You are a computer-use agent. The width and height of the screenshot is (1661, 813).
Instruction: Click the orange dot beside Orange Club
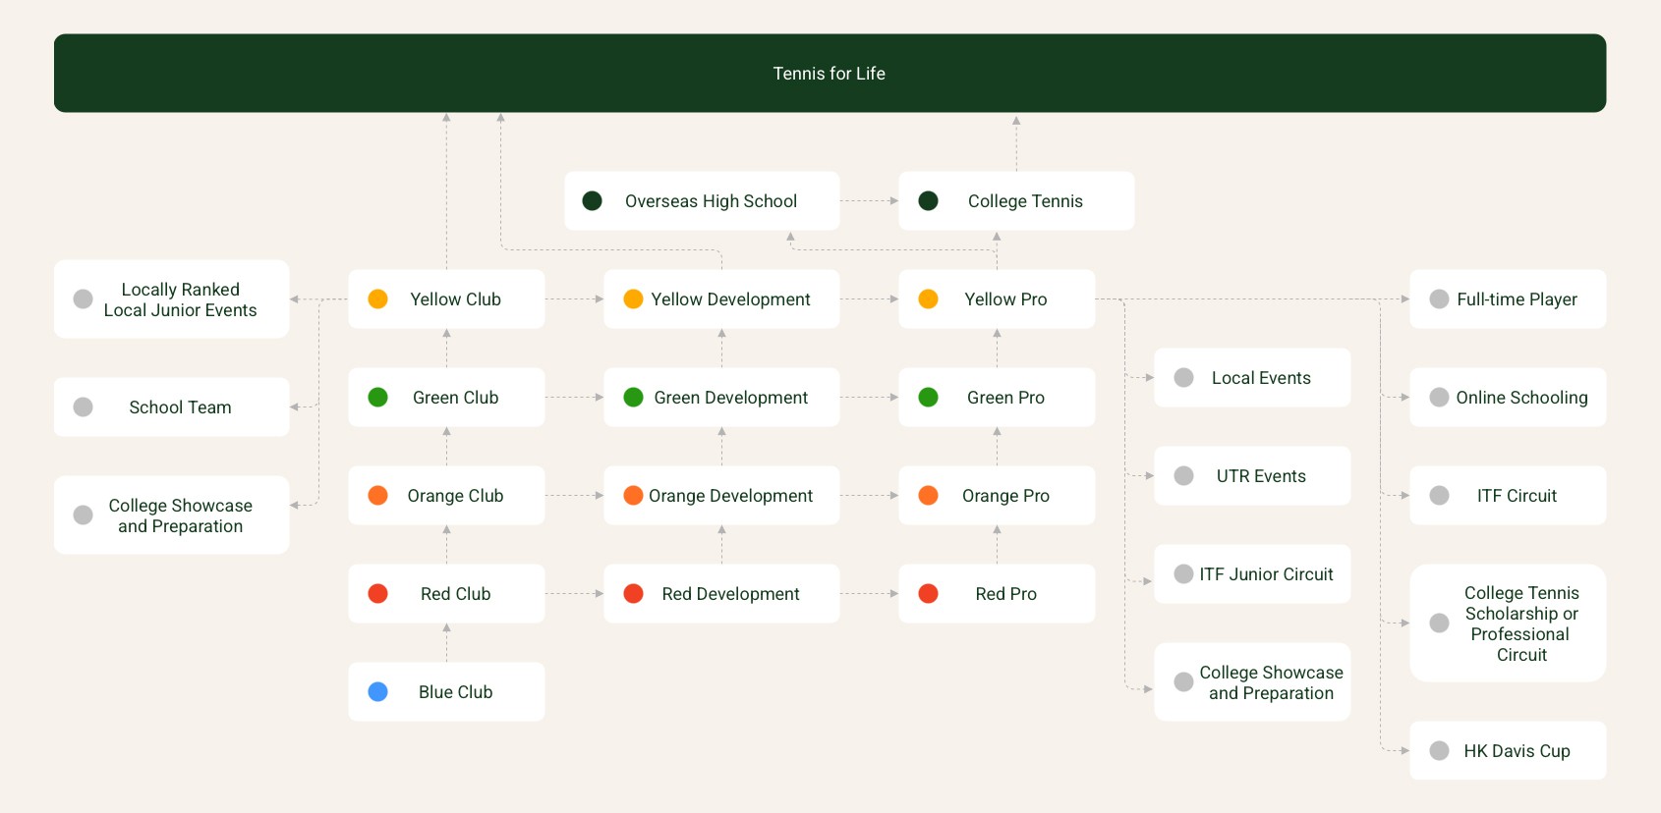377,495
